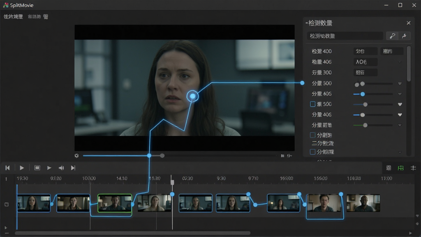Click the frame/stop square icon in transport bar

tap(37, 168)
